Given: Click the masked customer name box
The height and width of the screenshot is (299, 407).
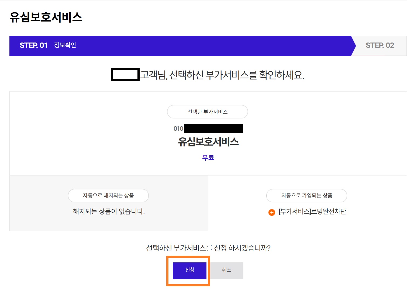Looking at the screenshot, I should click(125, 74).
